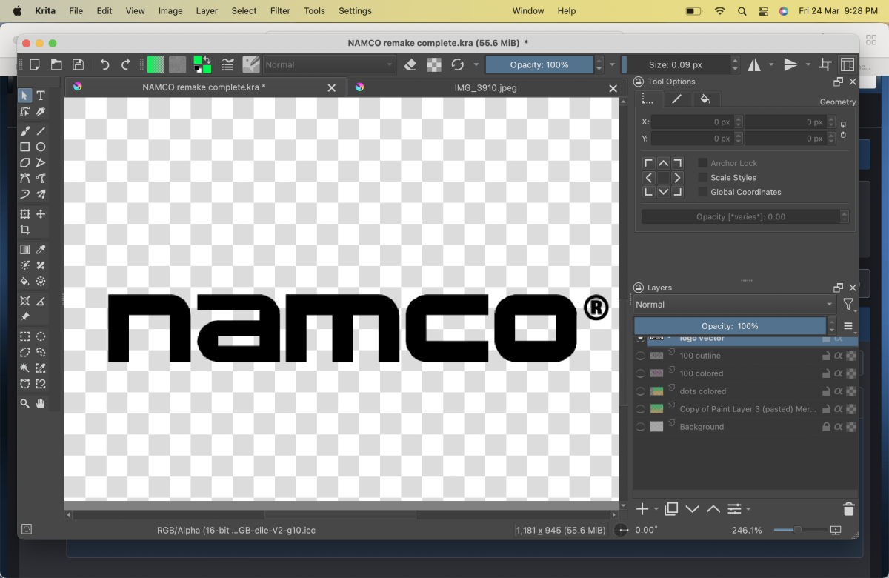Open the layer filter funnel menu

pyautogui.click(x=848, y=305)
